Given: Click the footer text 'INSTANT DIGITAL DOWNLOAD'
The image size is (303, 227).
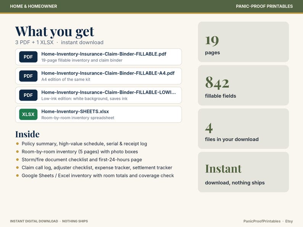Looking at the screenshot, I should (34, 221).
